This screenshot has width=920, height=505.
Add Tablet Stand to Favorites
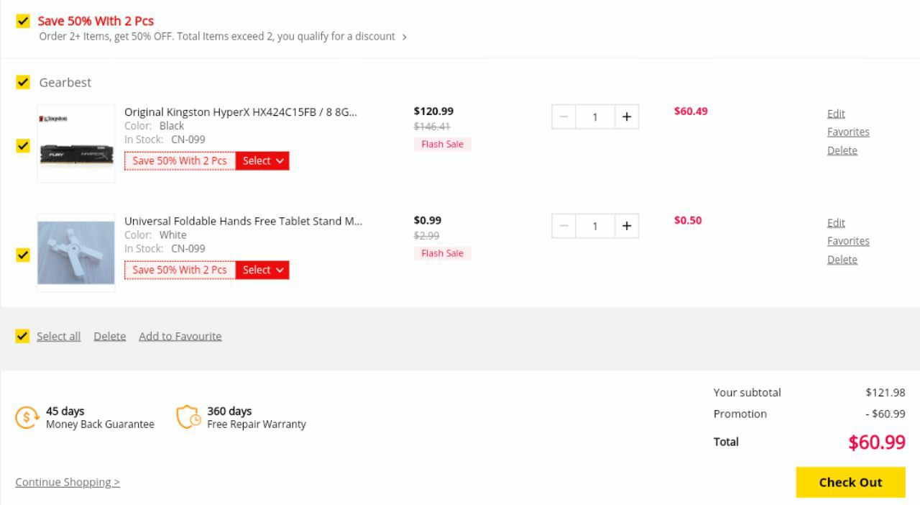coord(848,241)
